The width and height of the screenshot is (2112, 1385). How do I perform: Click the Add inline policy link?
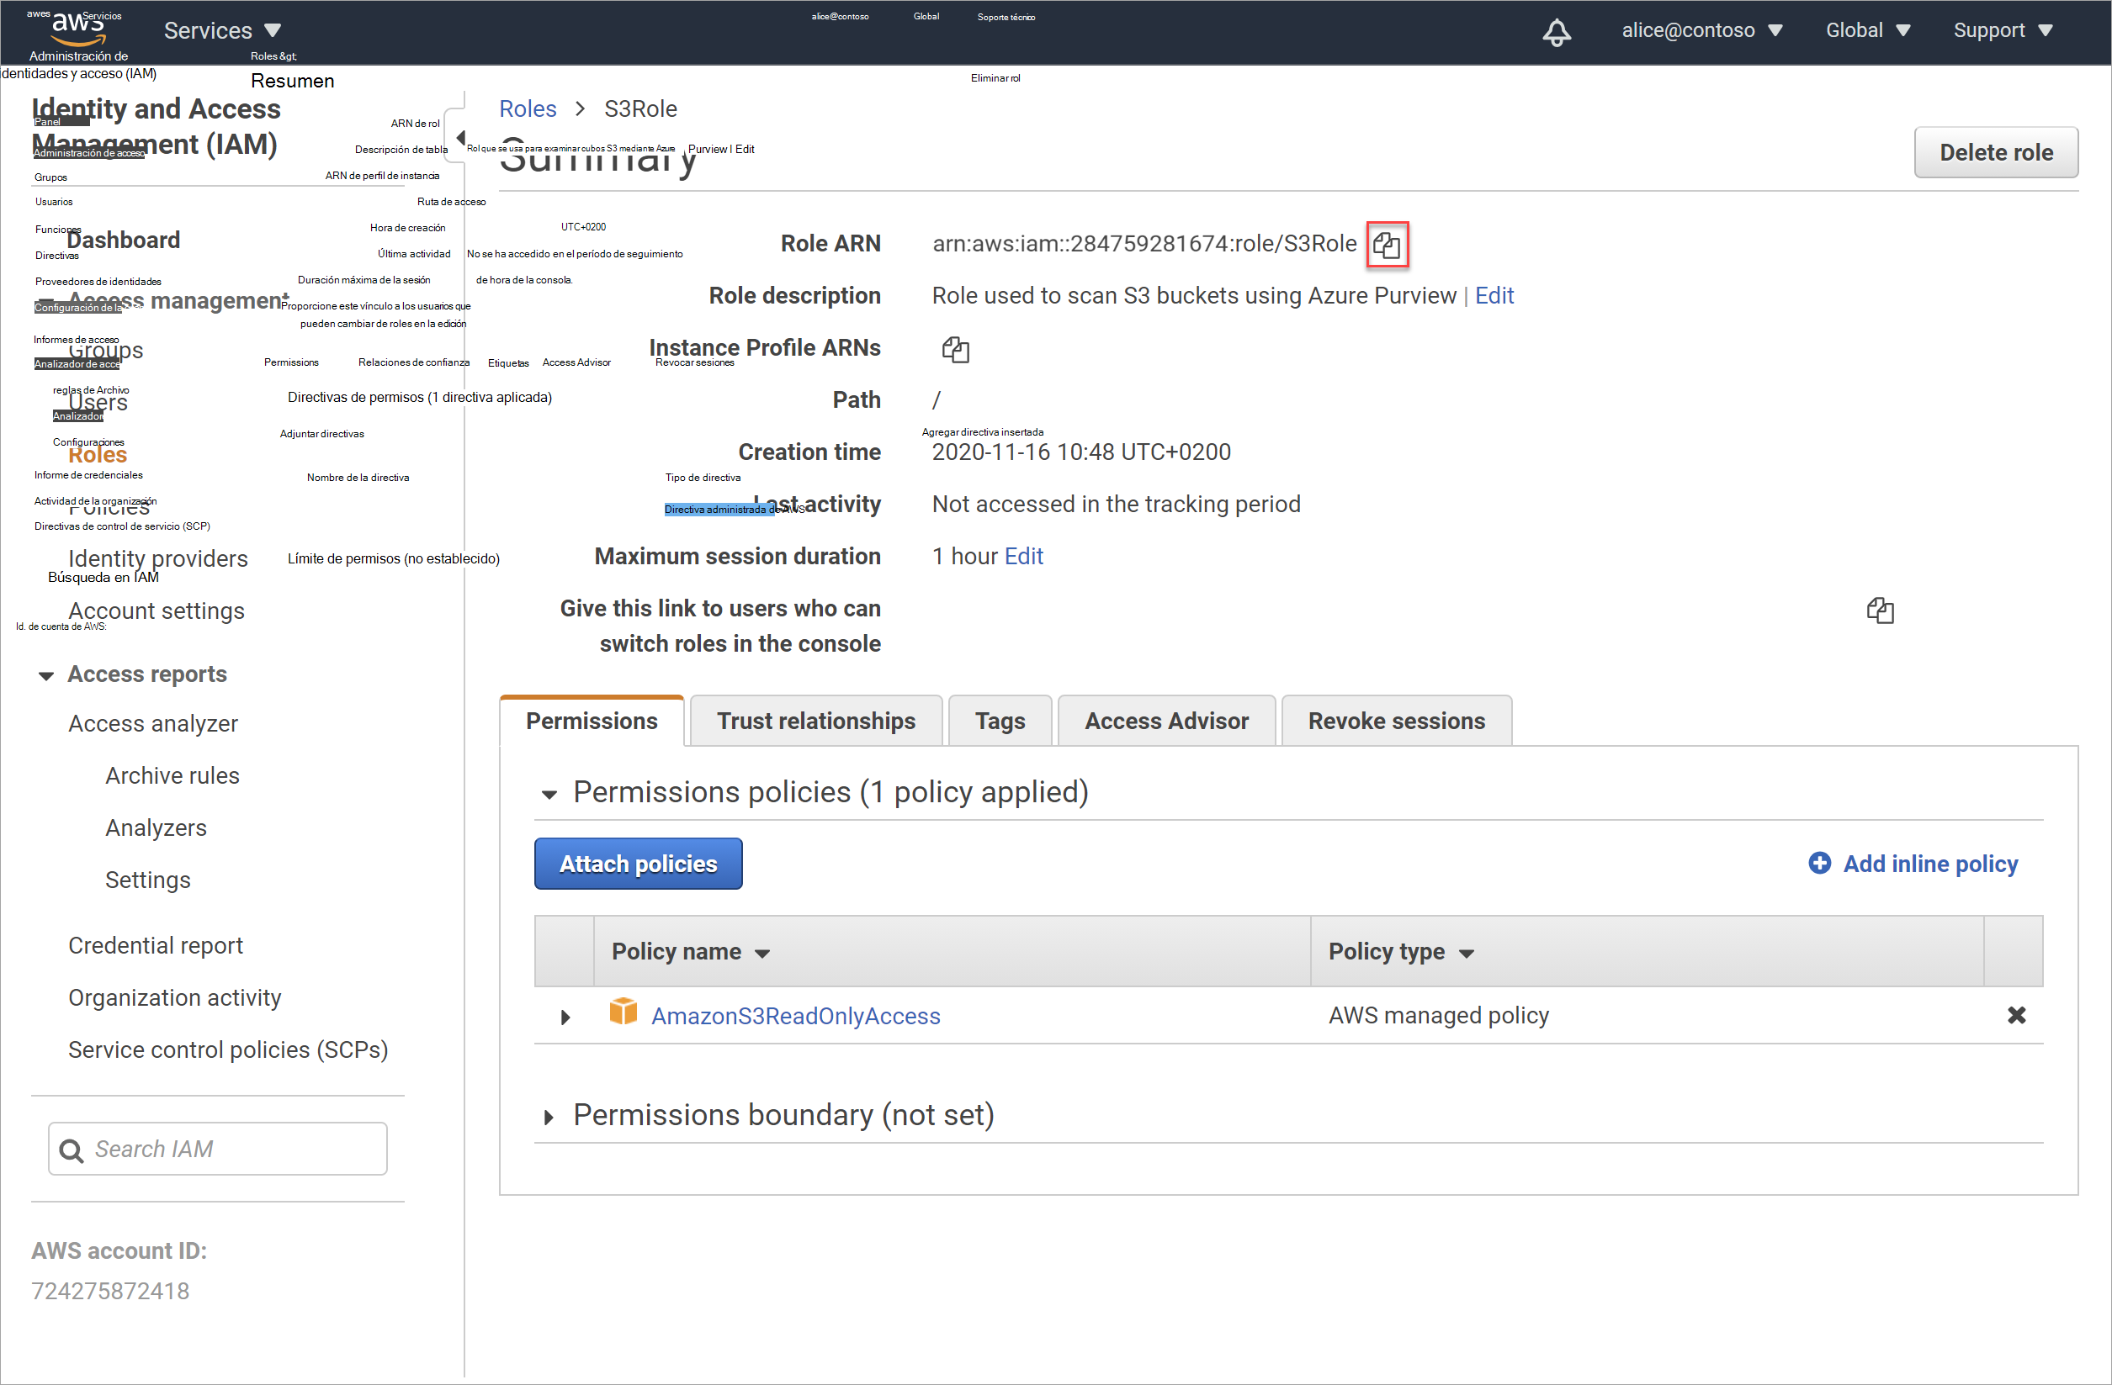click(1930, 863)
